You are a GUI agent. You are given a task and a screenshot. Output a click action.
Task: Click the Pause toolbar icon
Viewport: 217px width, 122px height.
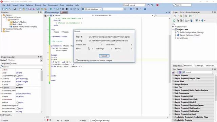63,9
